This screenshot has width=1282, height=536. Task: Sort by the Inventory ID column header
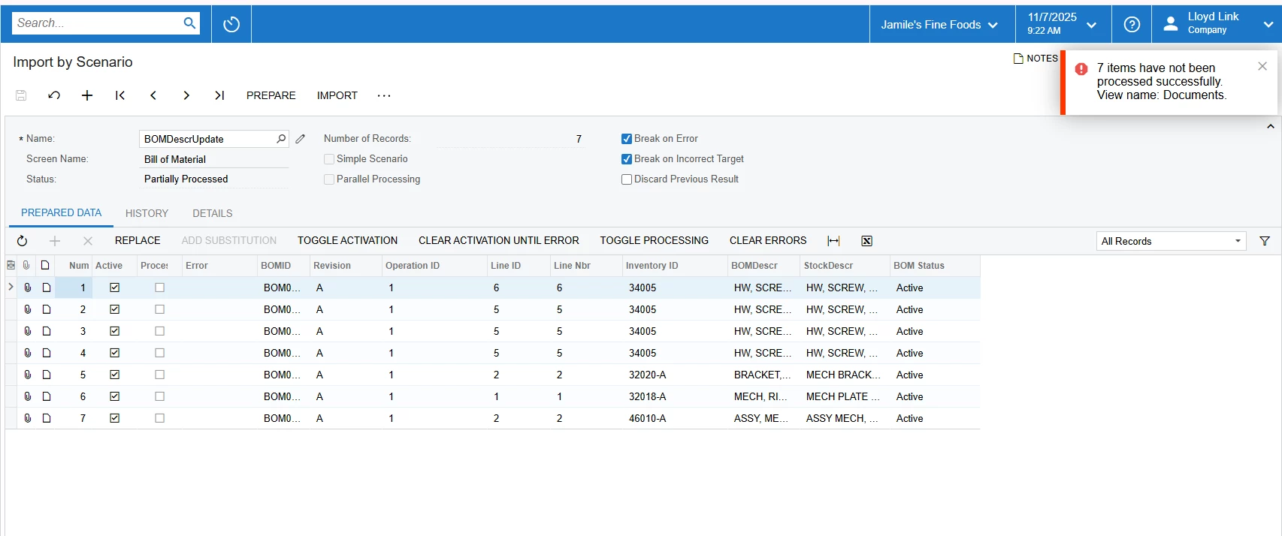click(673, 266)
